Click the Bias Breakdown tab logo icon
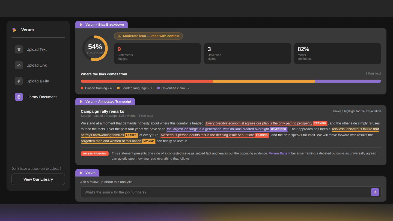 point(81,25)
